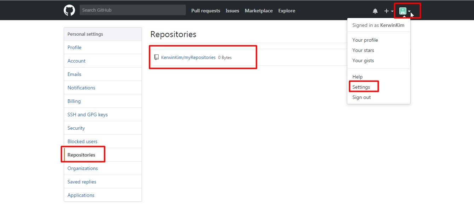The height and width of the screenshot is (205, 474).
Task: Click the GitHub Octocat logo
Action: pyautogui.click(x=69, y=10)
